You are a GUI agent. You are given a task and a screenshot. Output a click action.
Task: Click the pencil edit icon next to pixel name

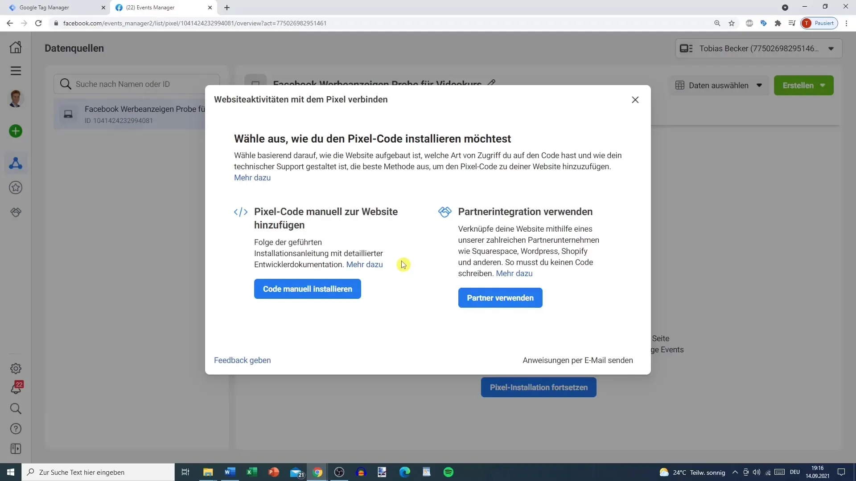[491, 83]
